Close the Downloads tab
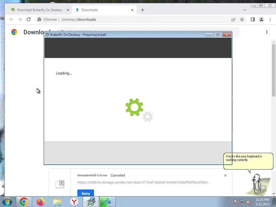Viewport: 276px width, 207px height. click(132, 10)
